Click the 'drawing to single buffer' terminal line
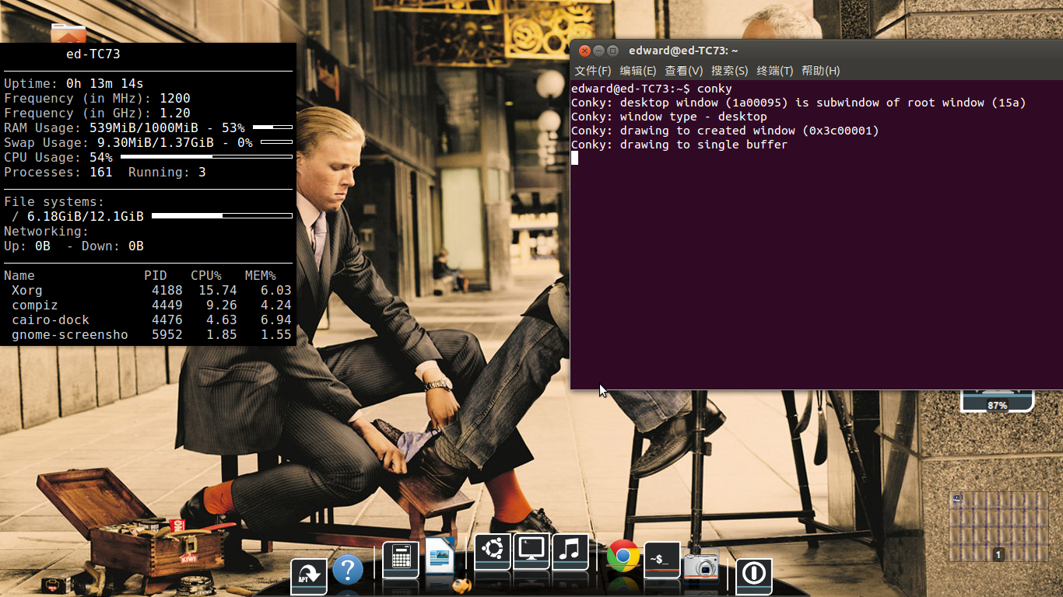Image resolution: width=1063 pixels, height=597 pixels. click(x=679, y=145)
